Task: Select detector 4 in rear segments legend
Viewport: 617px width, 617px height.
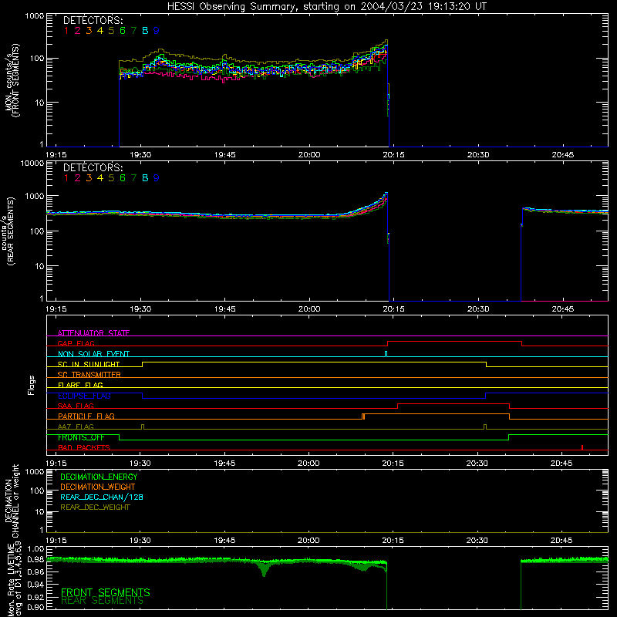Action: click(100, 178)
